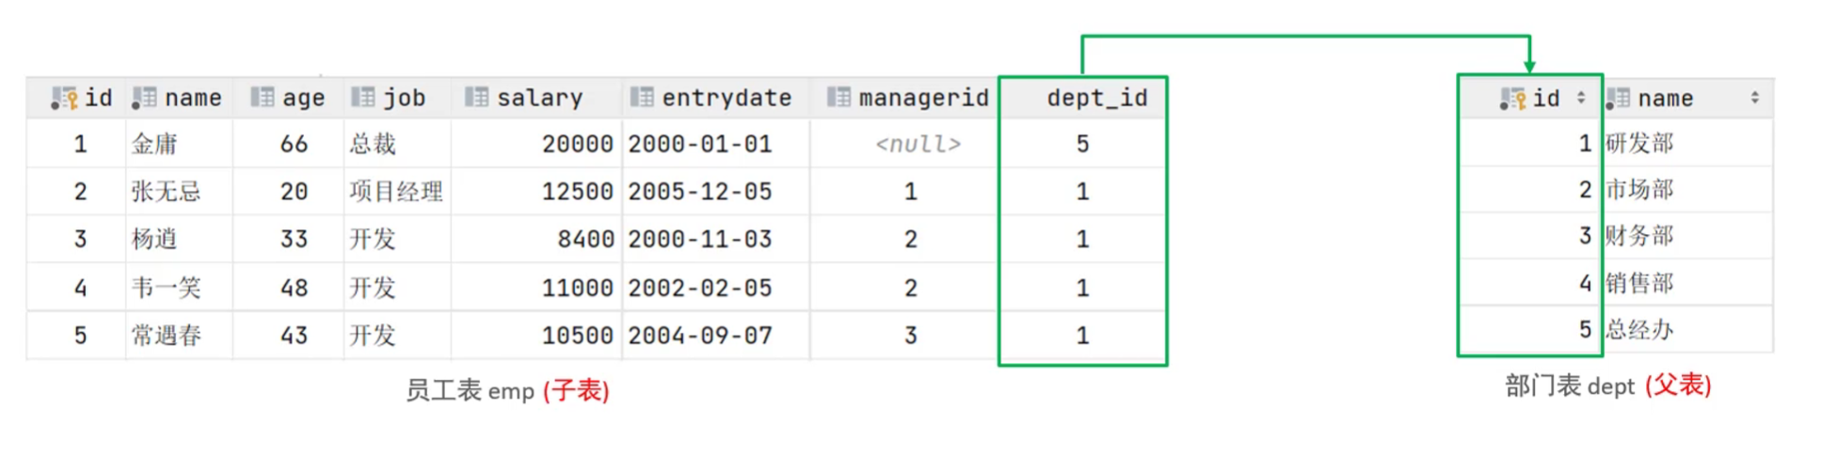
Task: Click the 金庸 name cell
Action: coord(154,144)
